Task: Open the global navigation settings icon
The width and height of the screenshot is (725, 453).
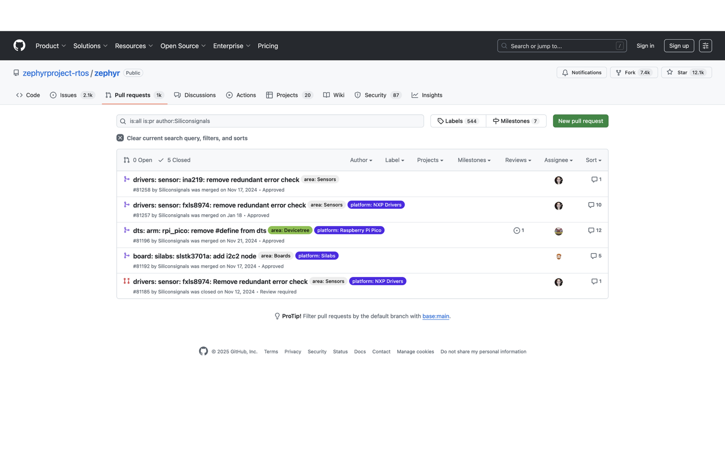Action: [x=705, y=46]
